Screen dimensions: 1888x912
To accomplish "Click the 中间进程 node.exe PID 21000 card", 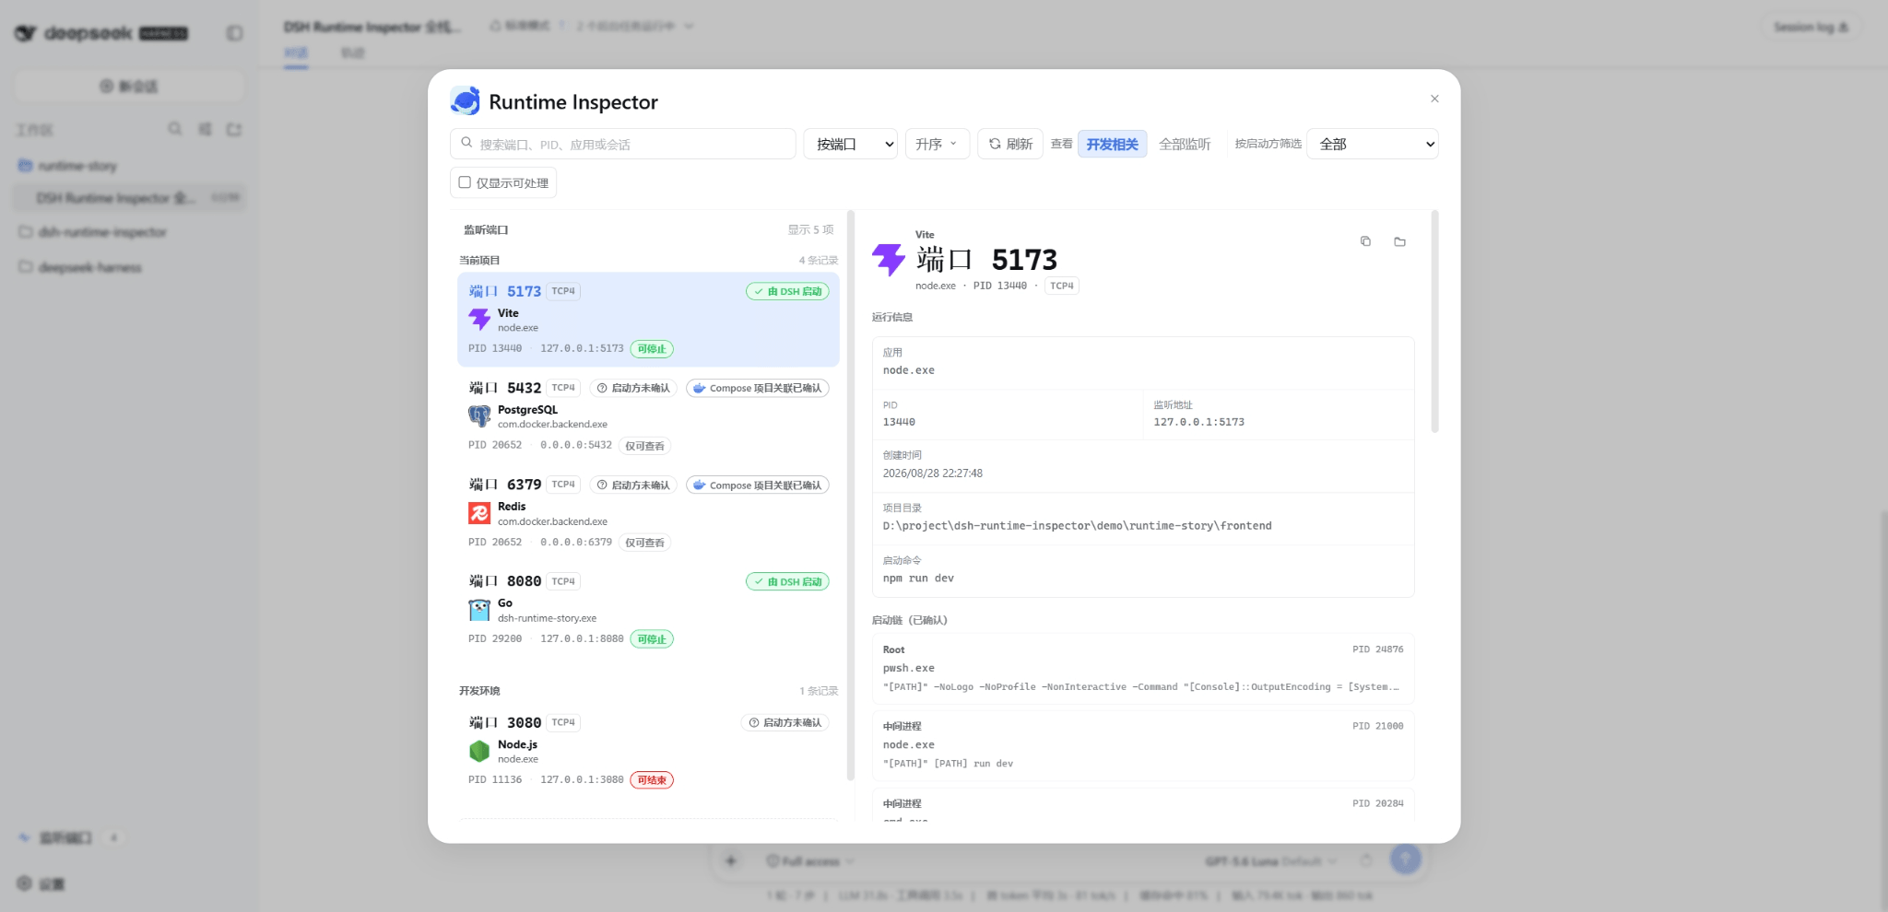I will click(x=1143, y=745).
